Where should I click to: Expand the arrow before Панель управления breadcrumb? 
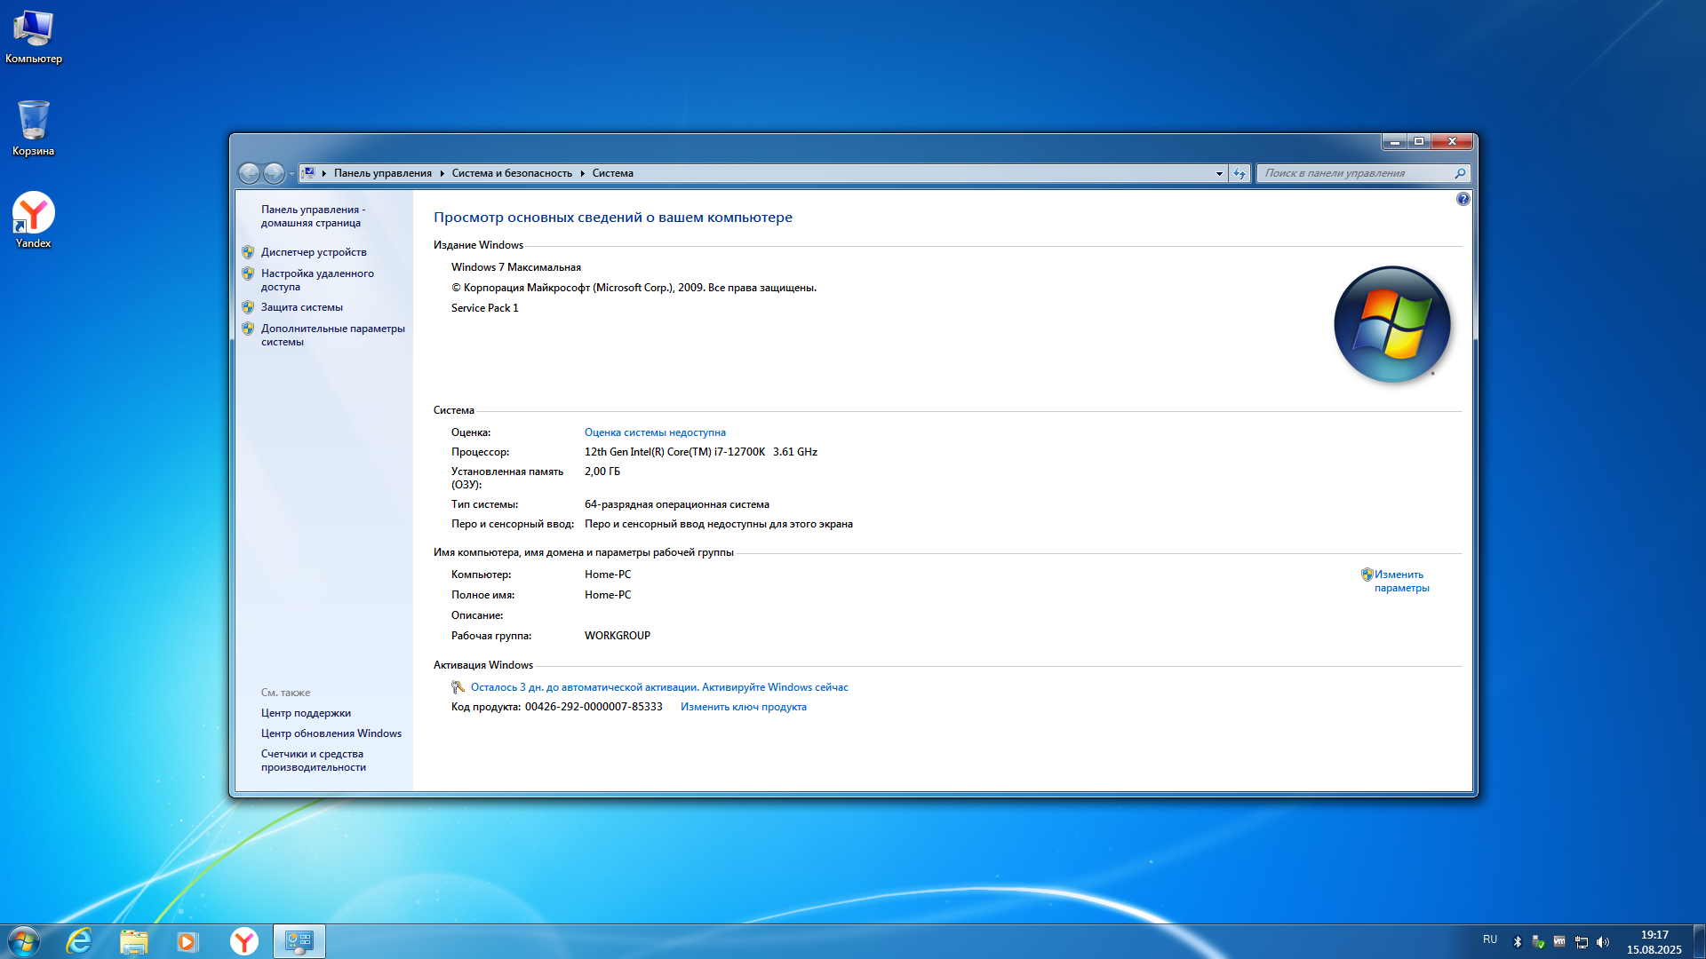click(324, 173)
